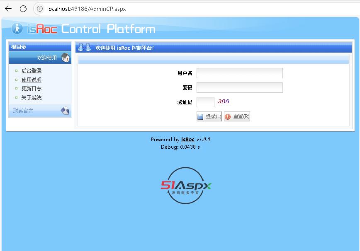The image size is (360, 251).
Task: Click the mouse icon beside 联系官方
Action: [x=65, y=111]
